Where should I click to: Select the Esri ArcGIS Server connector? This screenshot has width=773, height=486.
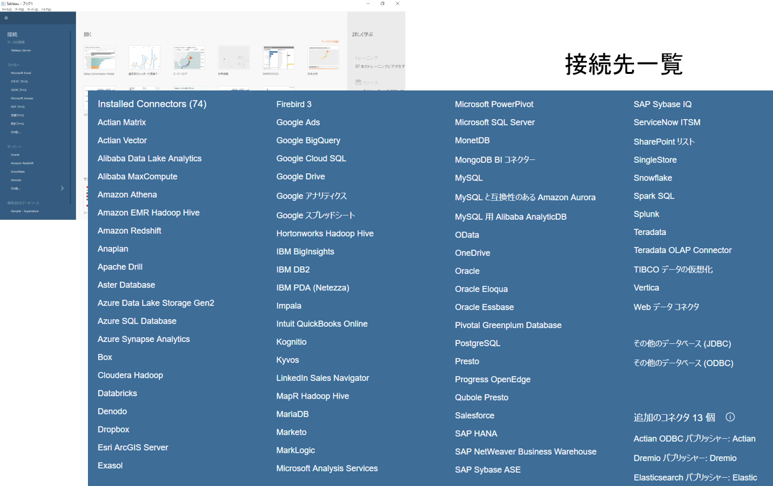tap(133, 448)
